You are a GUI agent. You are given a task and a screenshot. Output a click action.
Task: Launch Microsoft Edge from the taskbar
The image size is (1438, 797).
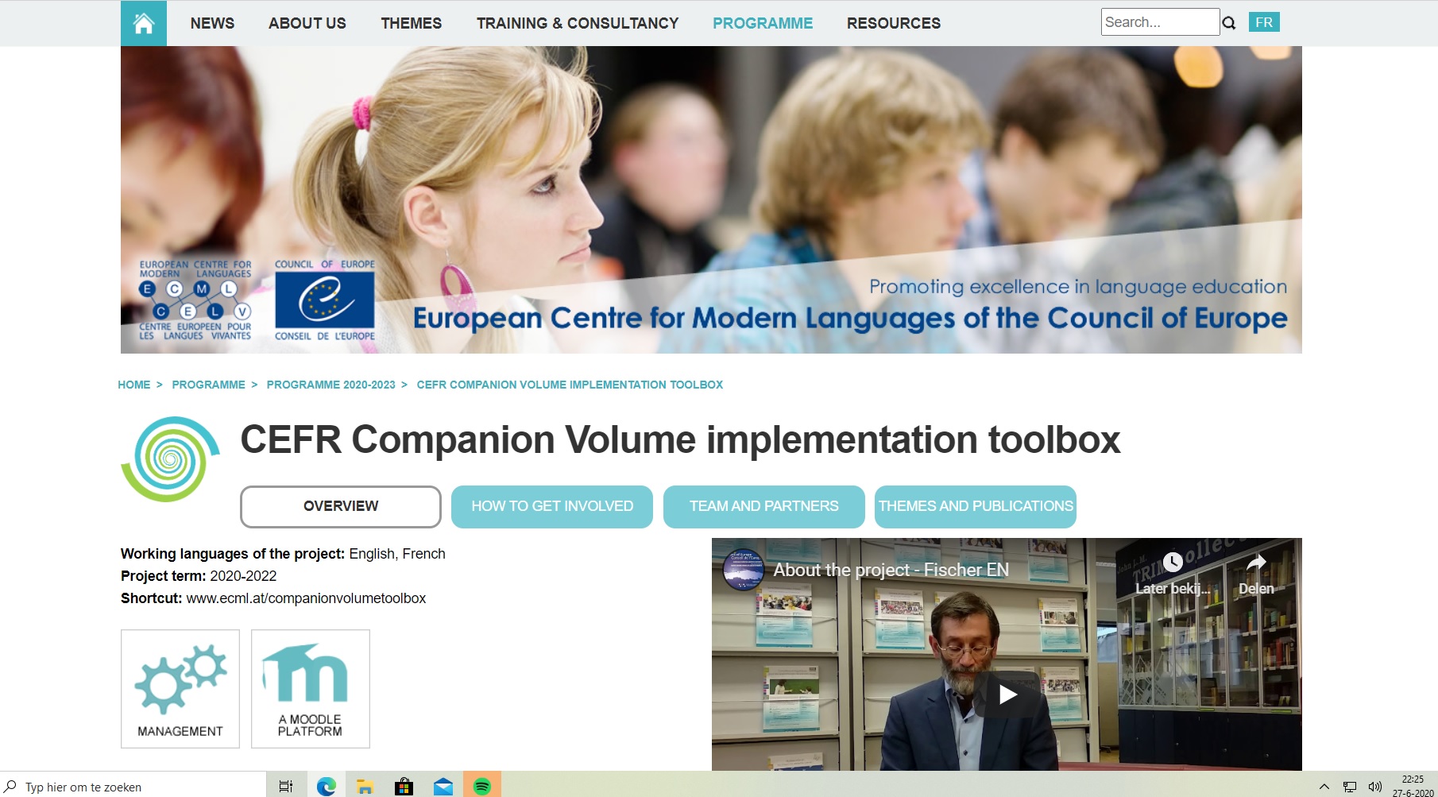(x=326, y=787)
